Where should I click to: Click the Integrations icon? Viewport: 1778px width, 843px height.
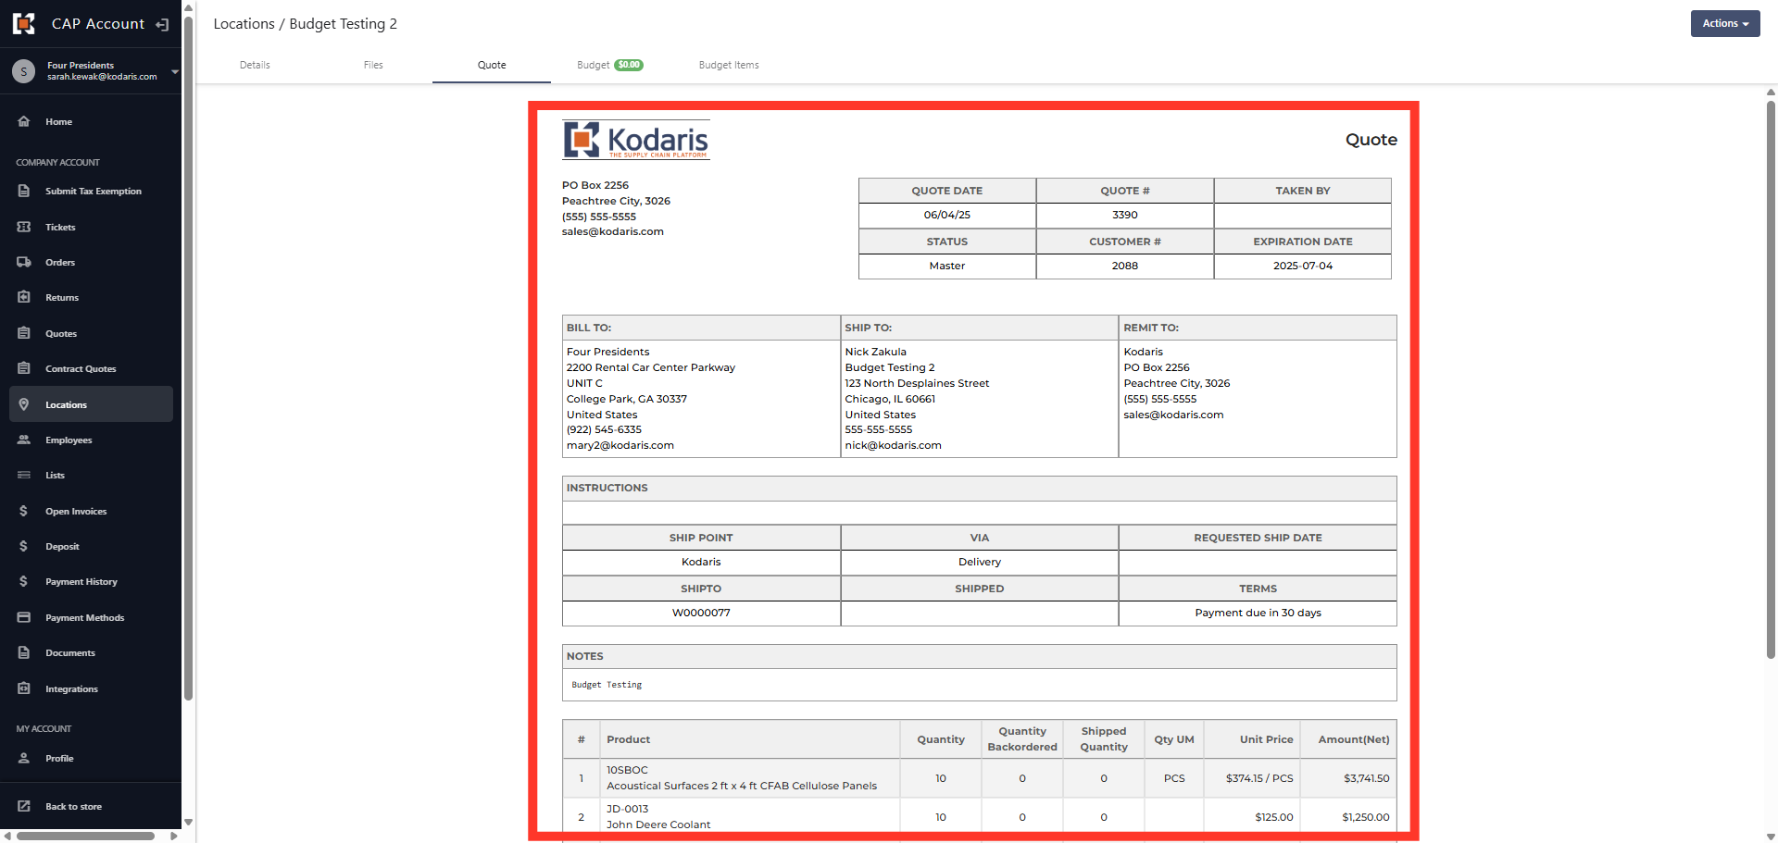pyautogui.click(x=24, y=688)
